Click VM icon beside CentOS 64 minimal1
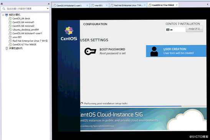210x140 pixels. click(10, 22)
